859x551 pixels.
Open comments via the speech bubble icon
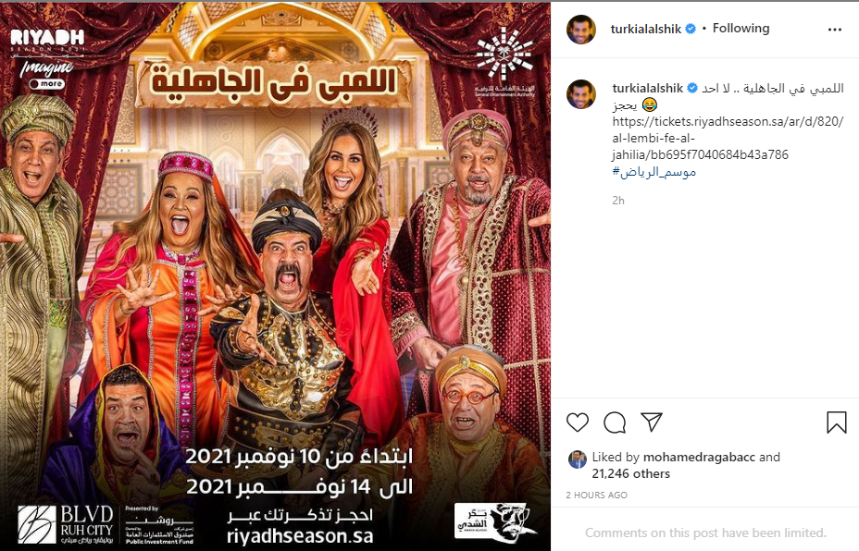coord(615,422)
